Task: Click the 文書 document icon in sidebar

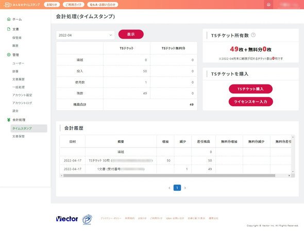Action: click(9, 29)
